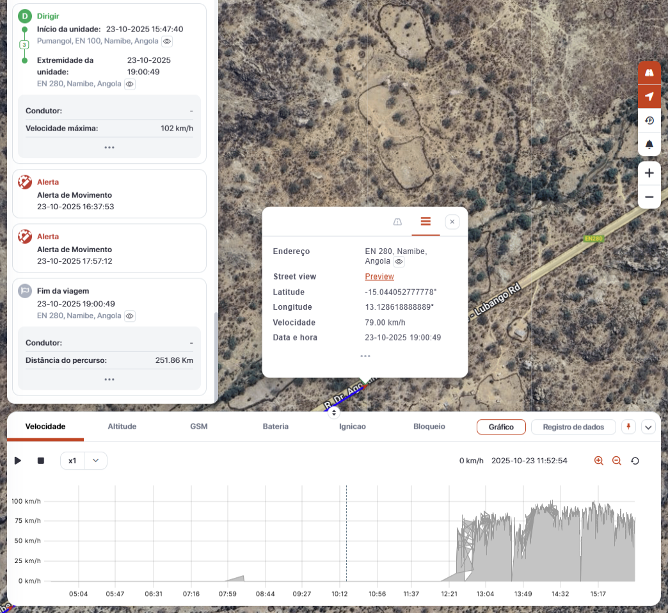The width and height of the screenshot is (668, 613).
Task: Toggle the road view binoculars icon
Action: 649,73
